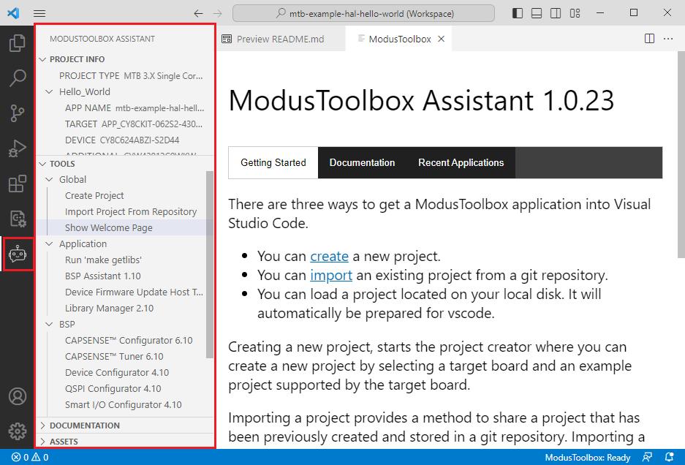Collapse the Hello_World tree node

49,92
